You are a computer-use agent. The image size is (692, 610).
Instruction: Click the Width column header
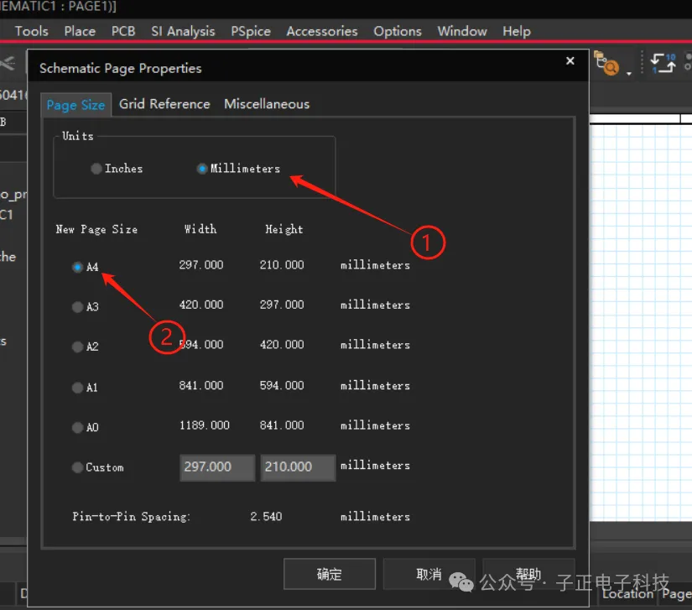200,229
